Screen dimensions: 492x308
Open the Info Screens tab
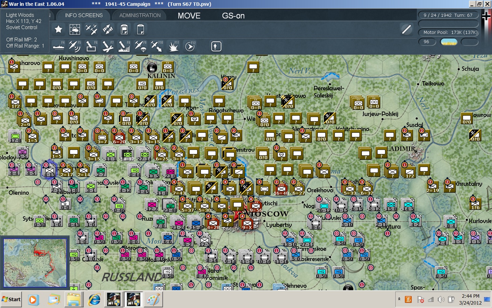pyautogui.click(x=84, y=15)
